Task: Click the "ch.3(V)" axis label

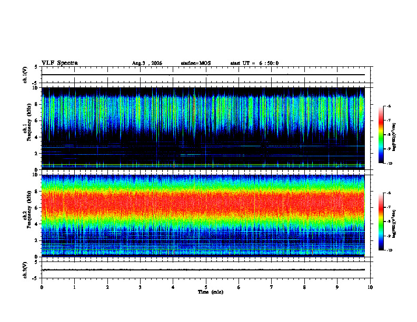Action: (x=25, y=270)
